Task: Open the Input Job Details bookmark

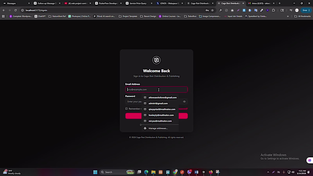Action: pos(233,16)
